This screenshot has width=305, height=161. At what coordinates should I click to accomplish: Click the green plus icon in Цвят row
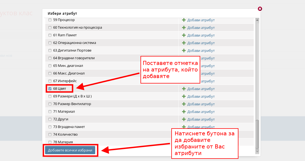[184, 89]
